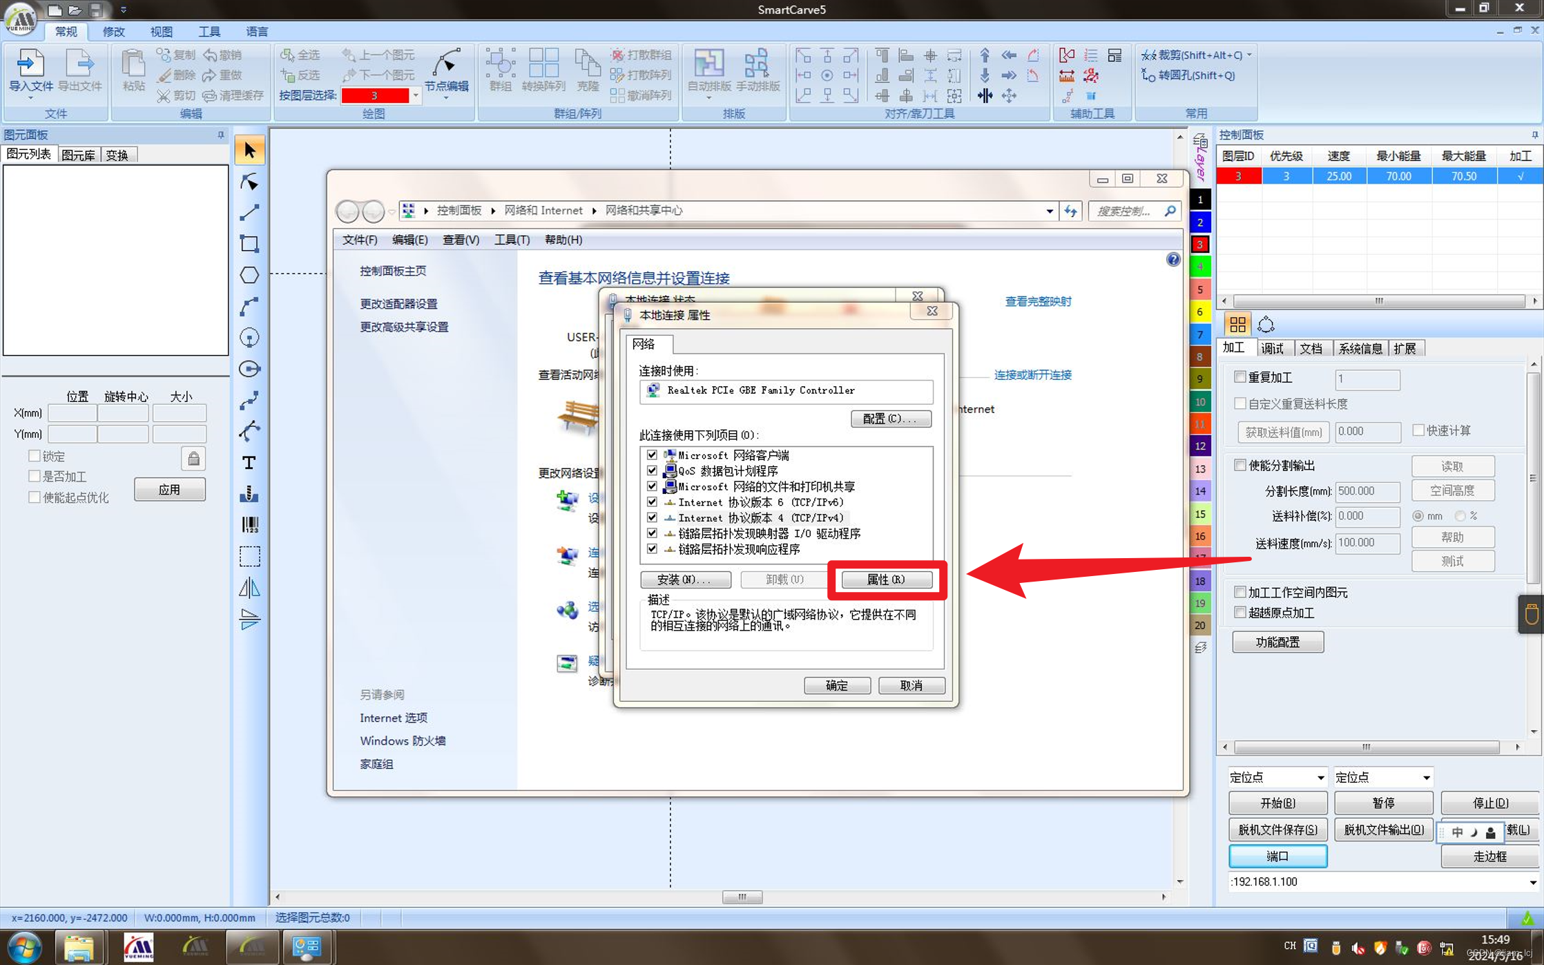1544x965 pixels.
Task: Select the arrow selection tool
Action: 249,150
